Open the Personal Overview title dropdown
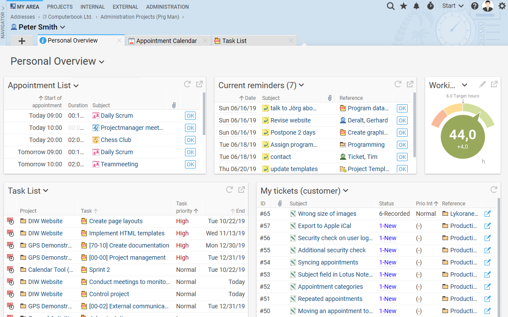508x317 pixels. (102, 62)
